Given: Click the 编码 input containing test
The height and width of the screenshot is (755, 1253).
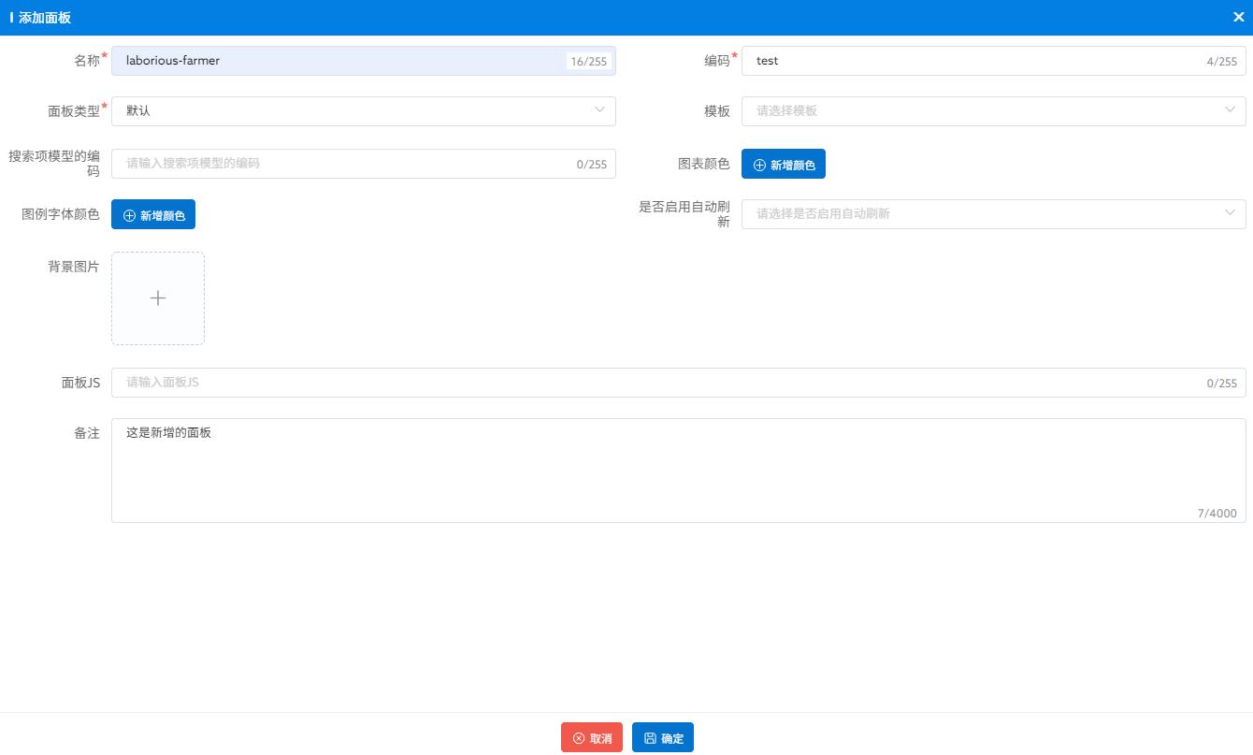Looking at the screenshot, I should click(993, 61).
